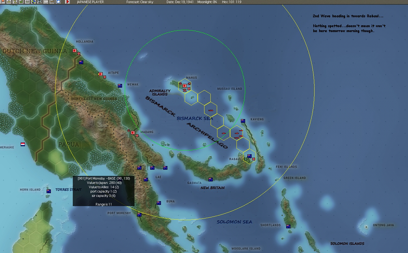Click the Forecast: Clear sky status text

point(140,2)
